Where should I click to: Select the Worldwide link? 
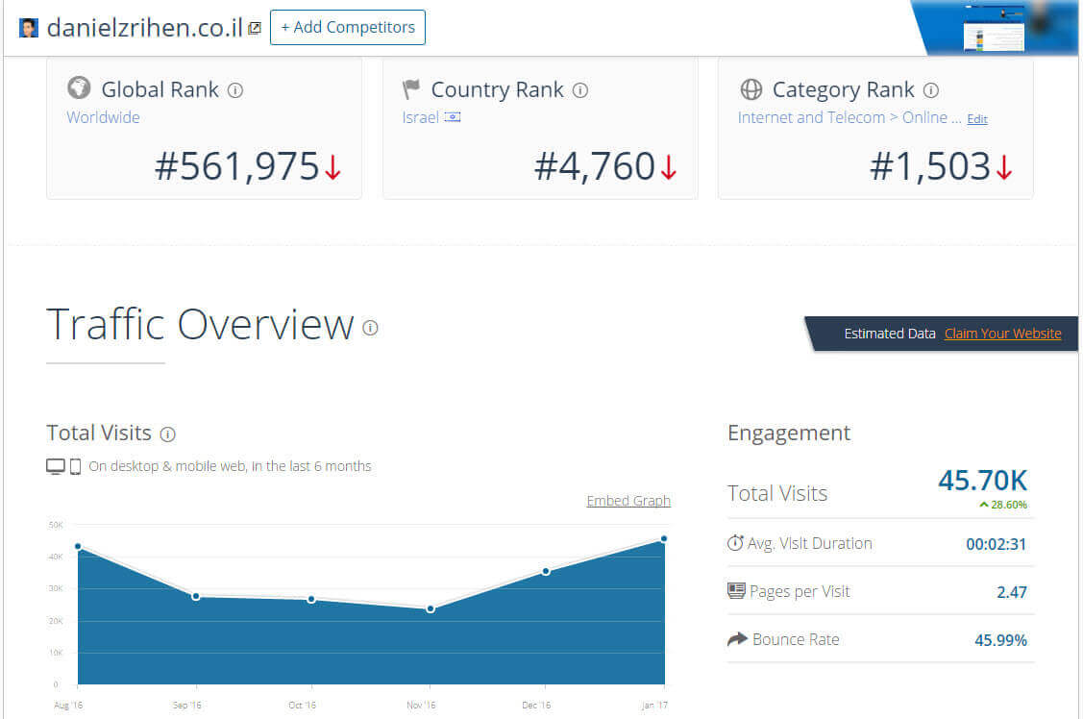tap(103, 117)
